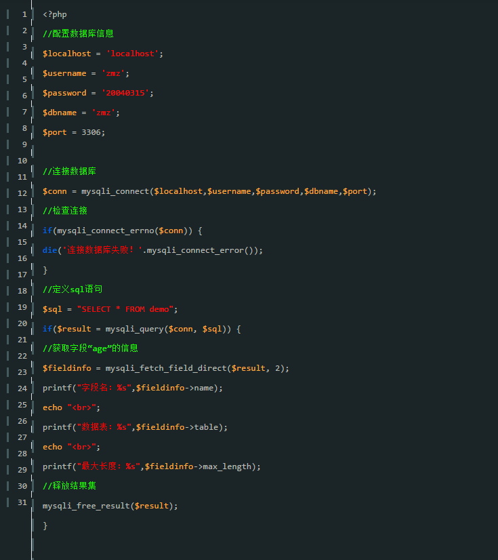This screenshot has width=498, height=560.
Task: Click the $localhost variable assignment line
Action: (103, 54)
